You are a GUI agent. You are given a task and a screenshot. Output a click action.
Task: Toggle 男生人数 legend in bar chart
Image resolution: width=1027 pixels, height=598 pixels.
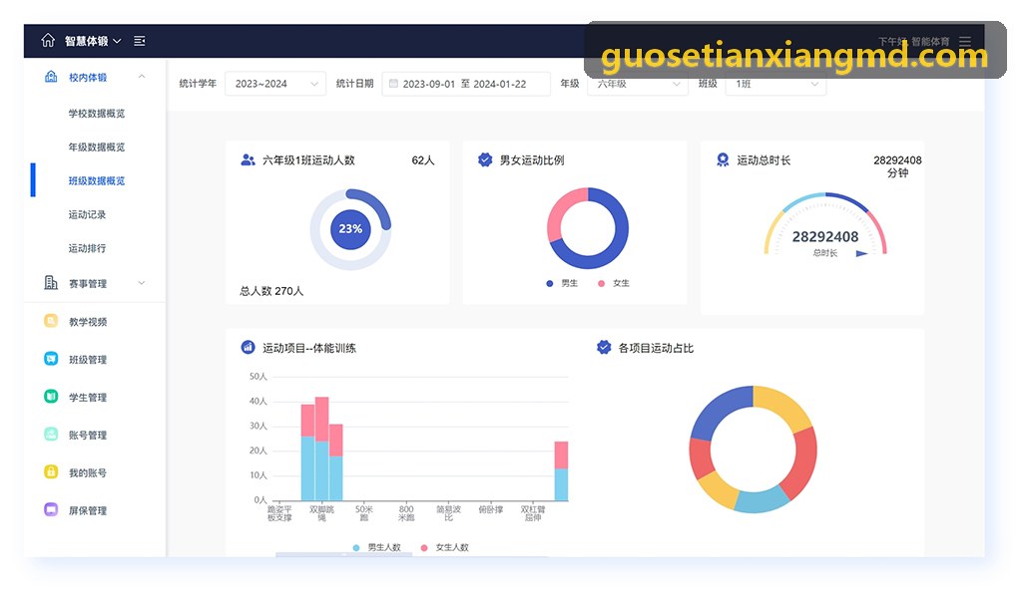(376, 547)
